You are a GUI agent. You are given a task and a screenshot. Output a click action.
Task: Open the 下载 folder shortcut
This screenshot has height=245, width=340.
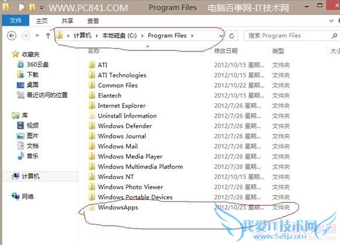pyautogui.click(x=33, y=74)
